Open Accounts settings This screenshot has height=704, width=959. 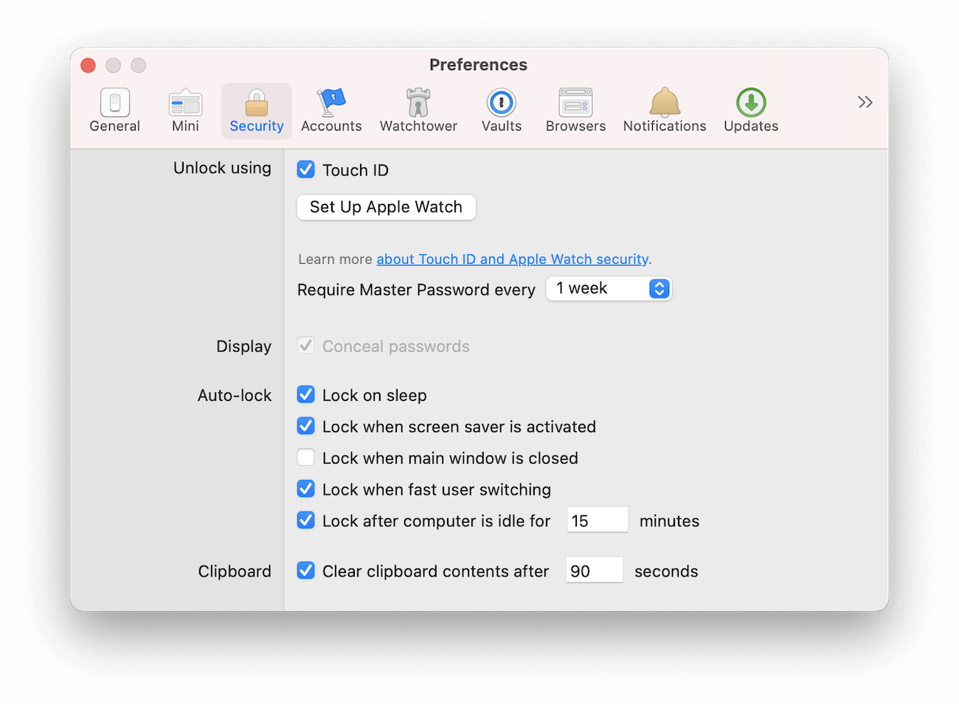tap(331, 111)
